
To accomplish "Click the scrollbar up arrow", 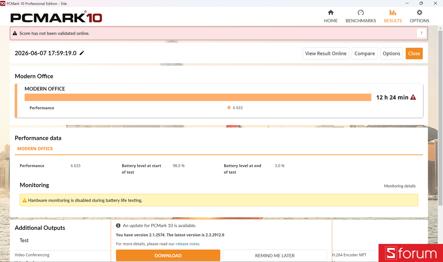I will click(x=440, y=28).
